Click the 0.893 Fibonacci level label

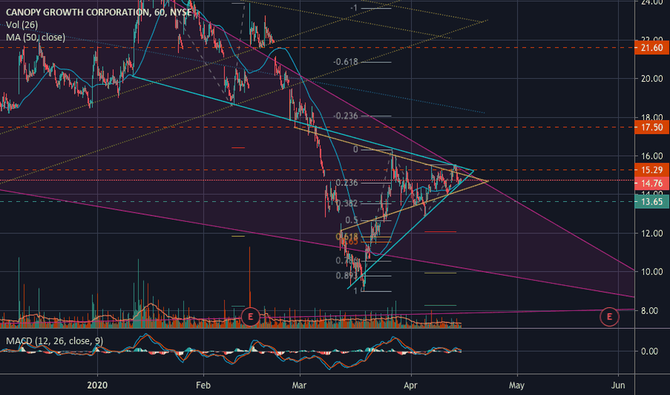(347, 276)
